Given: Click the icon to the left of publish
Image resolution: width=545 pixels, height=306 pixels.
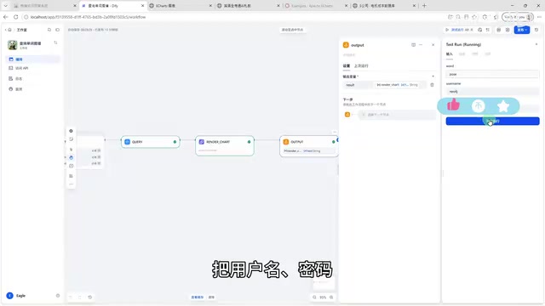Looking at the screenshot, I should (x=508, y=30).
